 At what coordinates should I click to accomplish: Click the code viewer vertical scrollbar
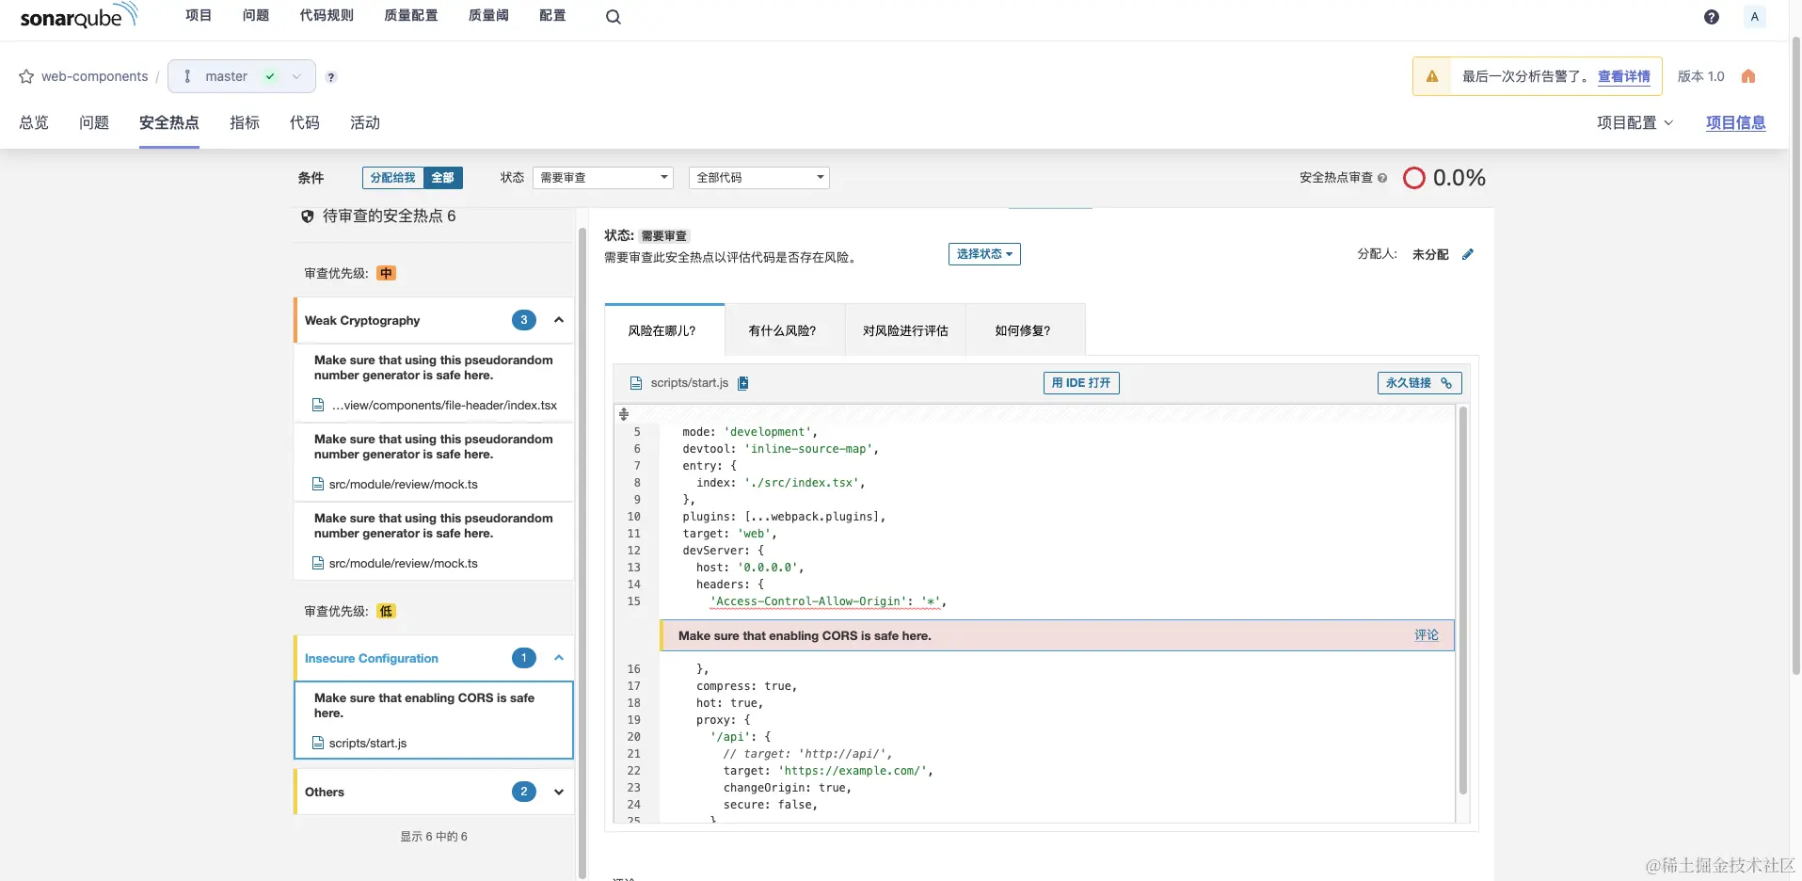[1462, 601]
